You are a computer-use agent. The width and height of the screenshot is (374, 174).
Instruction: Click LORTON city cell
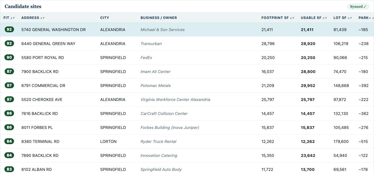[x=108, y=142]
